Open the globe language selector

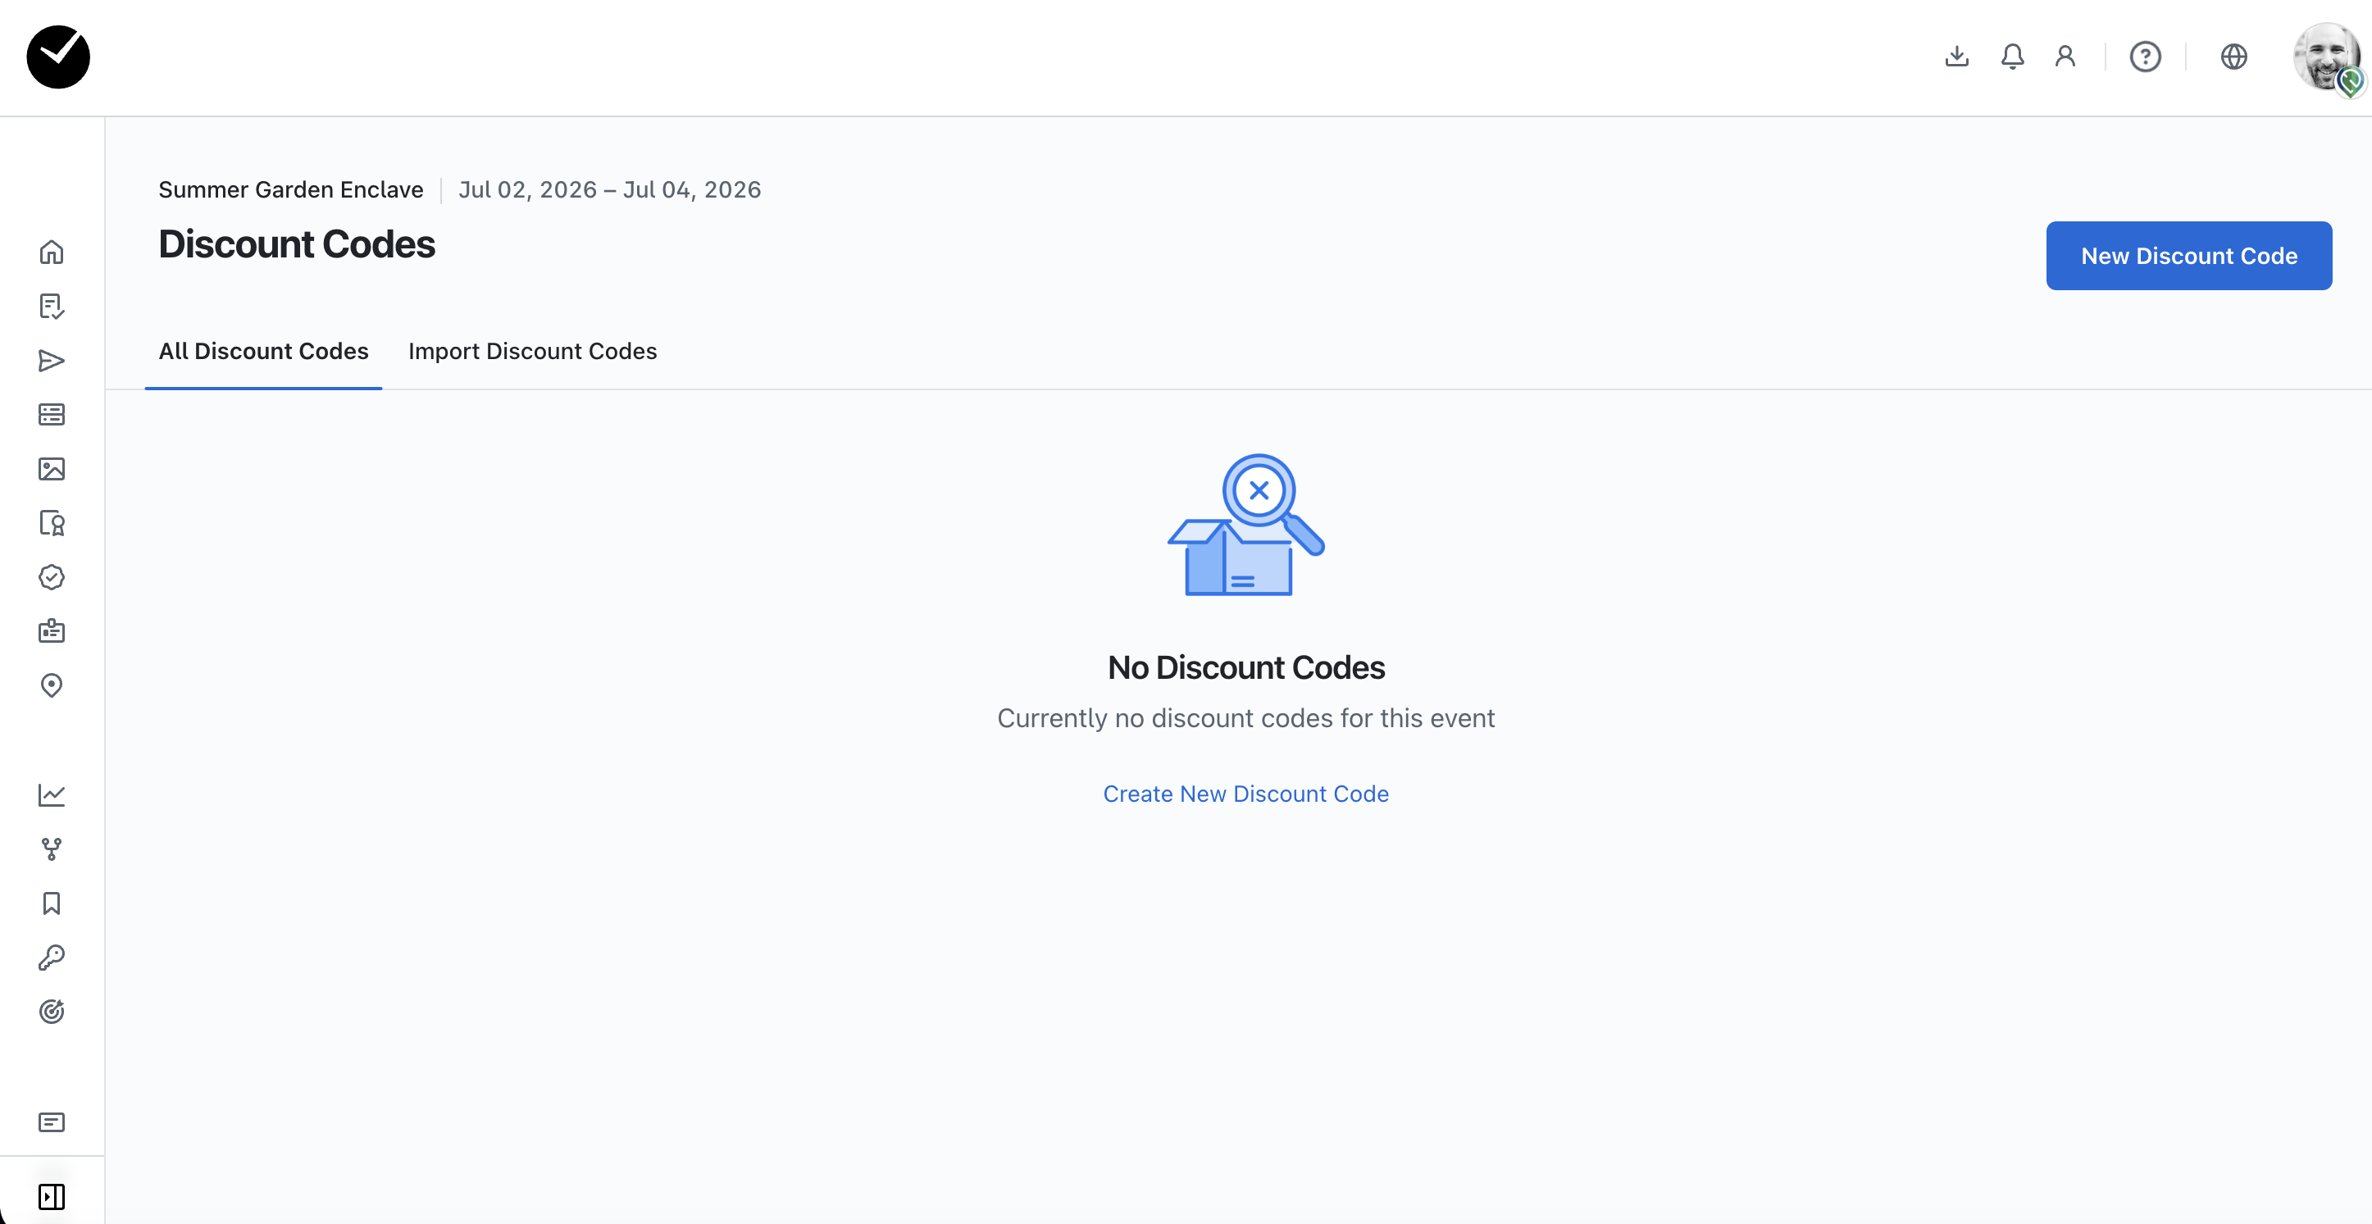pos(2233,57)
